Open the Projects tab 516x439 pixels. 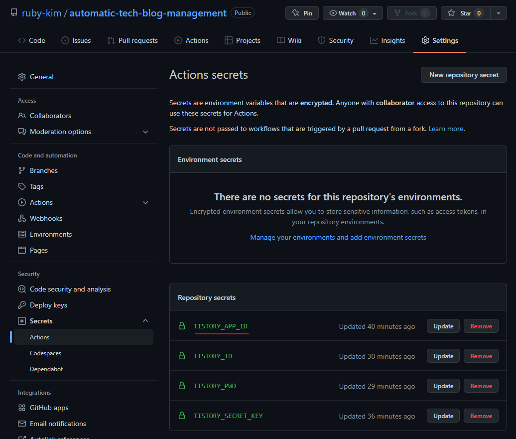[x=243, y=40]
